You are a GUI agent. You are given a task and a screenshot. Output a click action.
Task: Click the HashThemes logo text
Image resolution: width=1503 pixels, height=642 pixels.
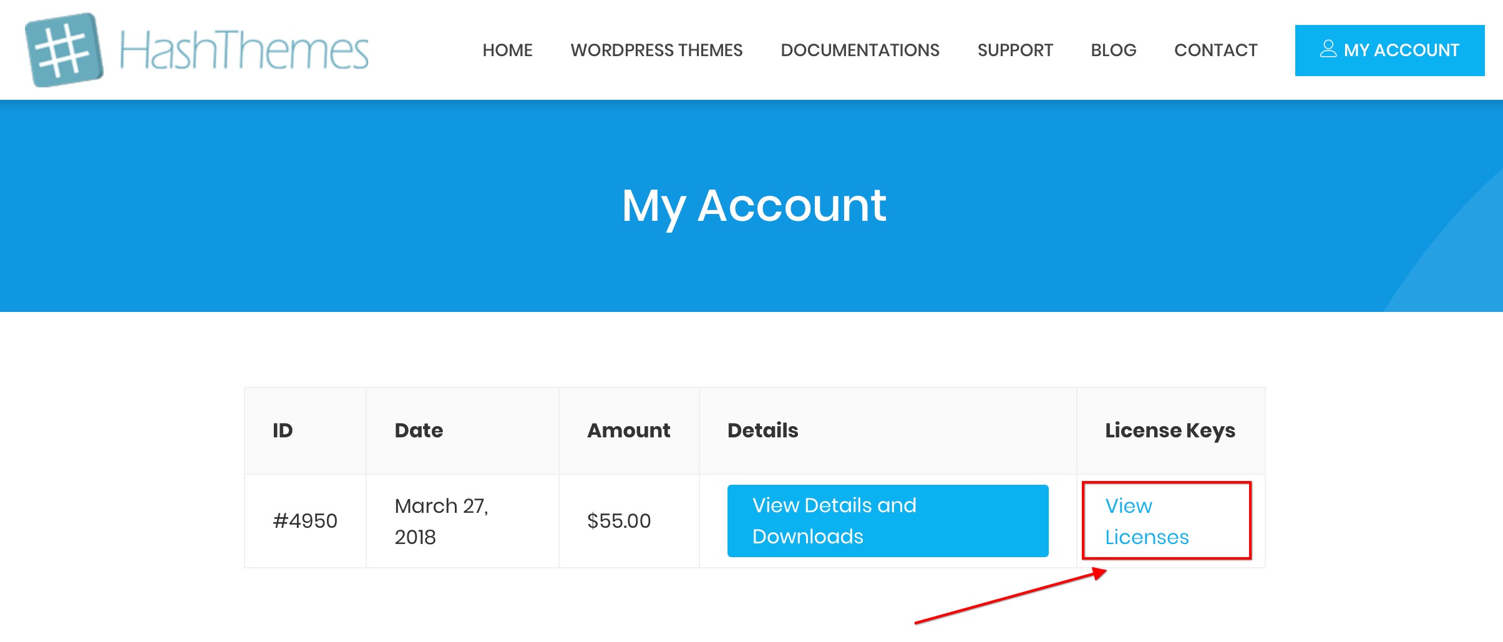(243, 50)
